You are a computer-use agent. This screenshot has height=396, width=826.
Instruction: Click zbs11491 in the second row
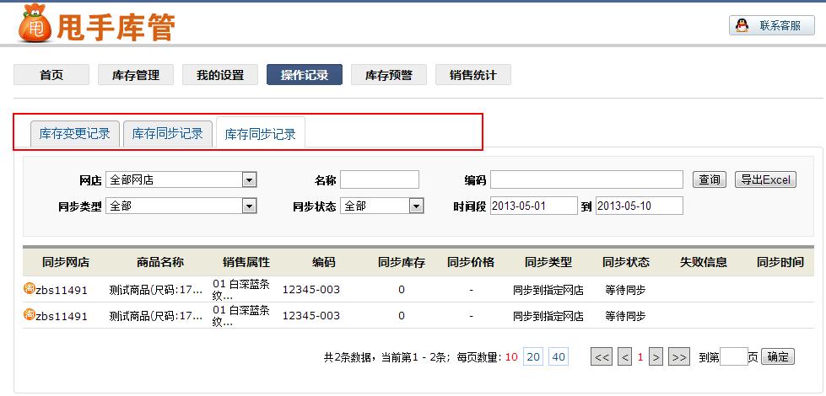point(62,316)
